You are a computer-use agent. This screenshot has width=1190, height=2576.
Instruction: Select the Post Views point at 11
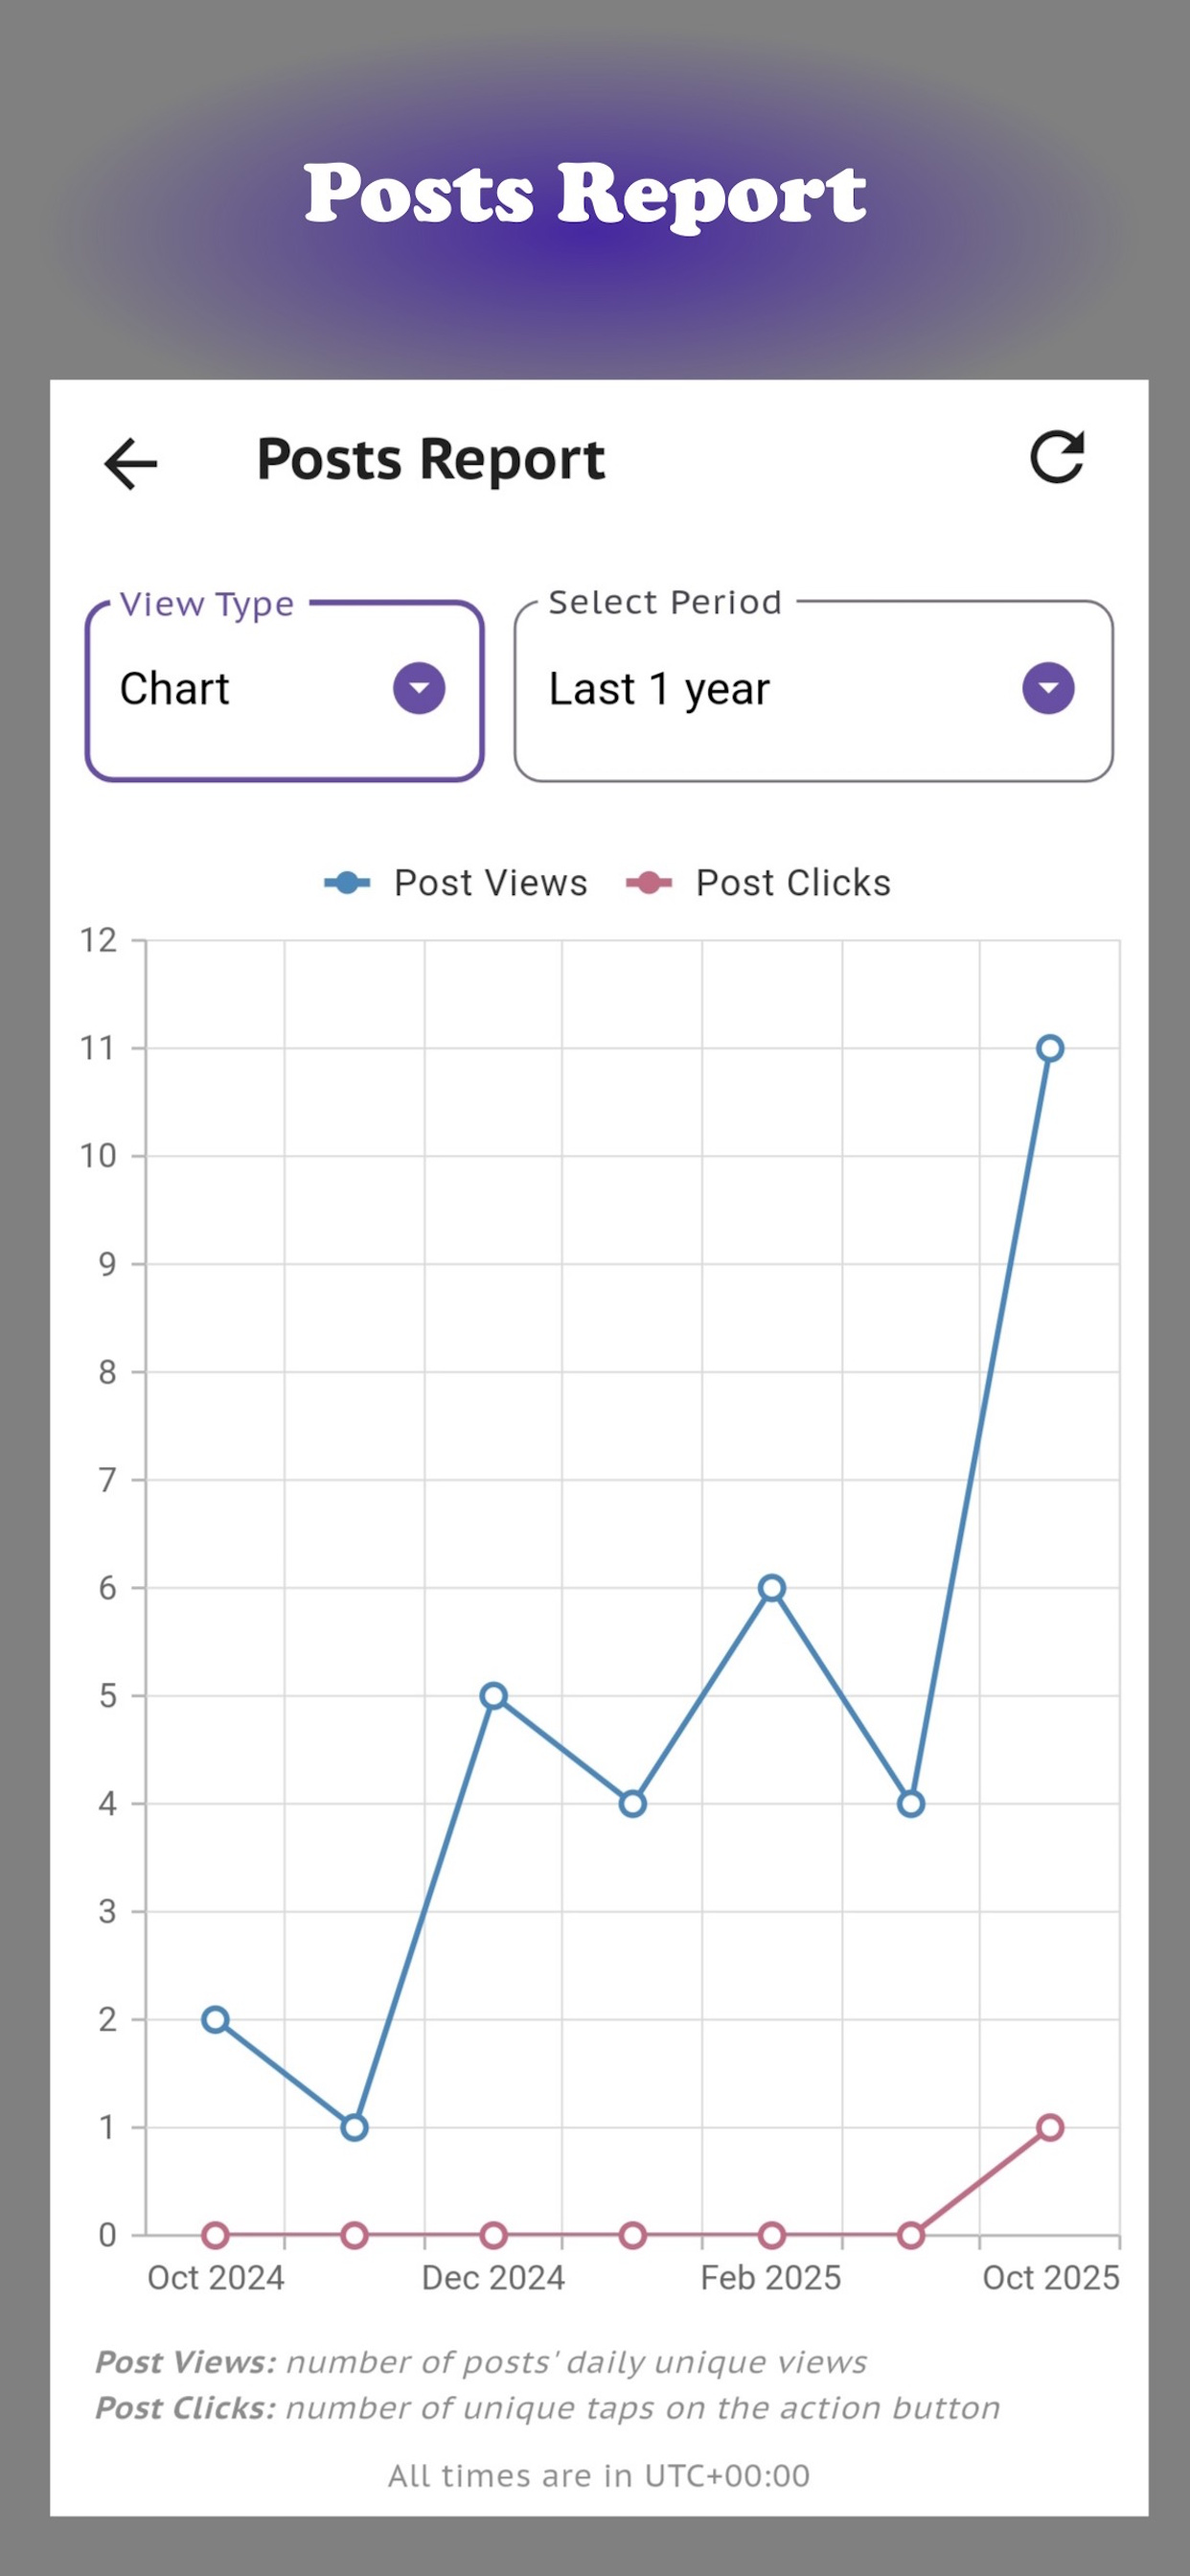tap(1050, 1048)
